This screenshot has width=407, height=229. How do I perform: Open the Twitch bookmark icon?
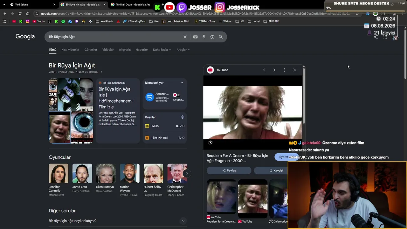click(x=77, y=21)
